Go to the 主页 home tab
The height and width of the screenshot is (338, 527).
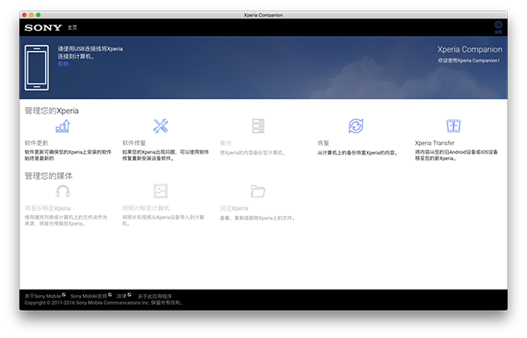tap(72, 27)
